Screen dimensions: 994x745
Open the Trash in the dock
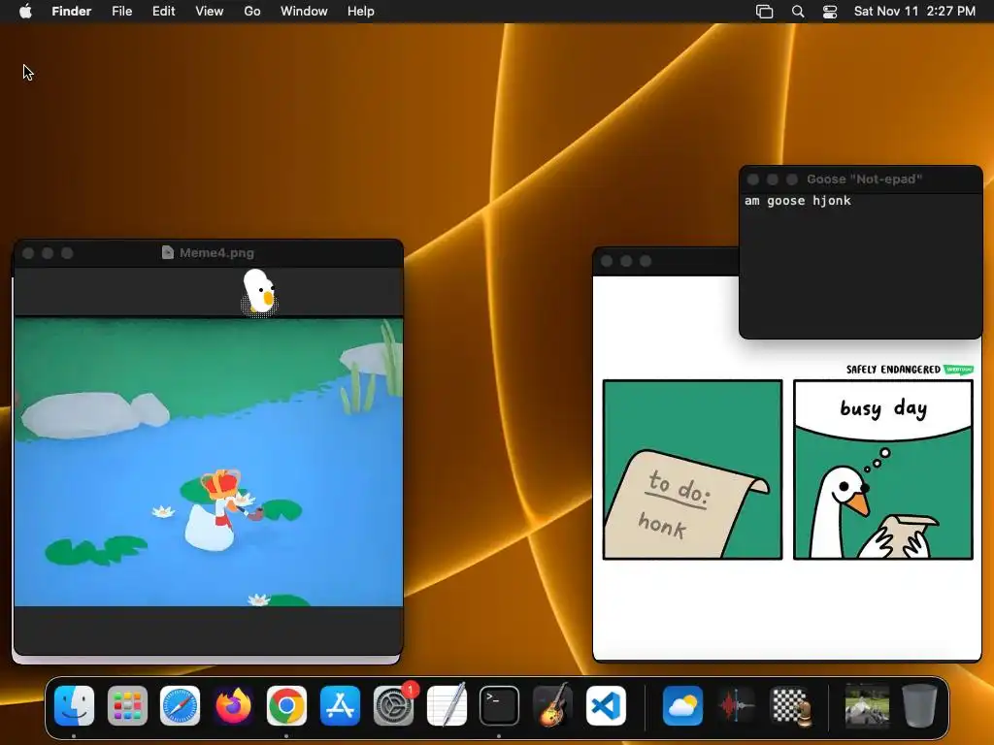click(920, 705)
